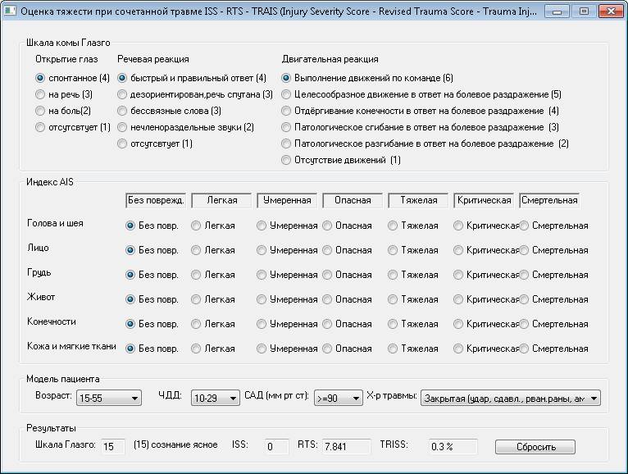
Task: Choose 'Отсутствие движений (1)' motor response
Action: pyautogui.click(x=287, y=160)
